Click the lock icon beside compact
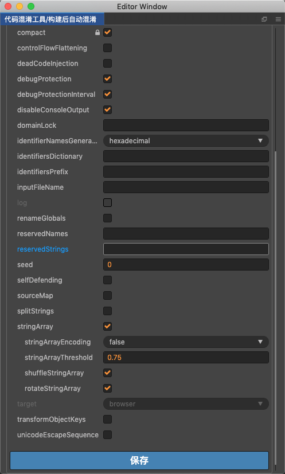This screenshot has width=285, height=474. 97,32
